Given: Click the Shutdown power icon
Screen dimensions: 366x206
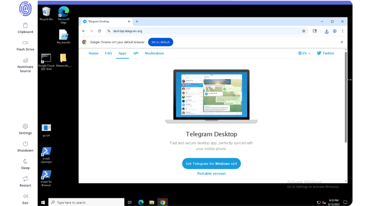Looking at the screenshot, I should [x=25, y=144].
